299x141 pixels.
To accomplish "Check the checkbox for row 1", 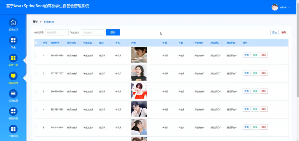I will click(36, 56).
